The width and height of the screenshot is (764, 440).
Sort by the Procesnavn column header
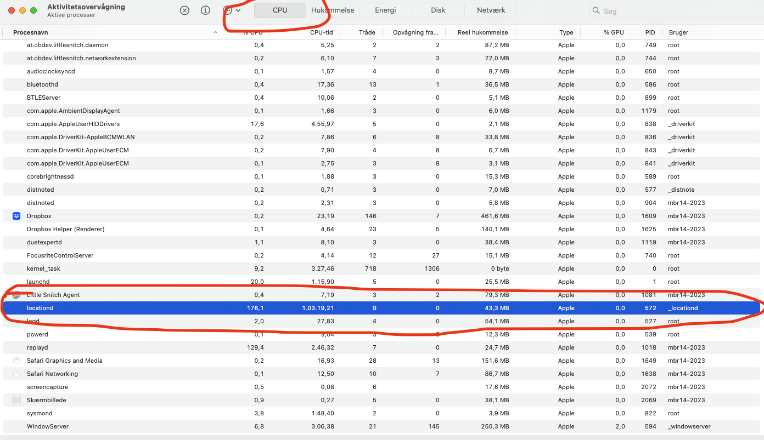[31, 32]
